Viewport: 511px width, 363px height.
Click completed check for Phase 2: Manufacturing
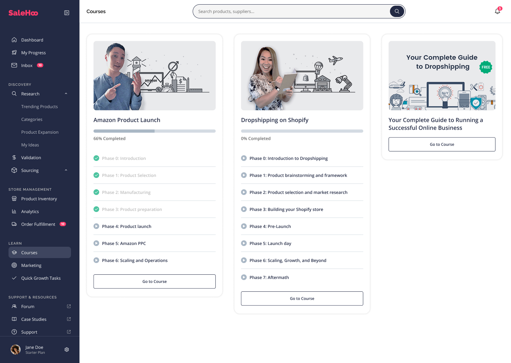96,192
